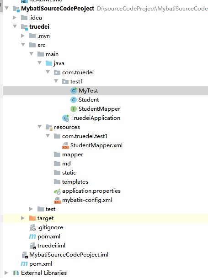Expand the .idea folder arrow

pyautogui.click(x=15, y=18)
